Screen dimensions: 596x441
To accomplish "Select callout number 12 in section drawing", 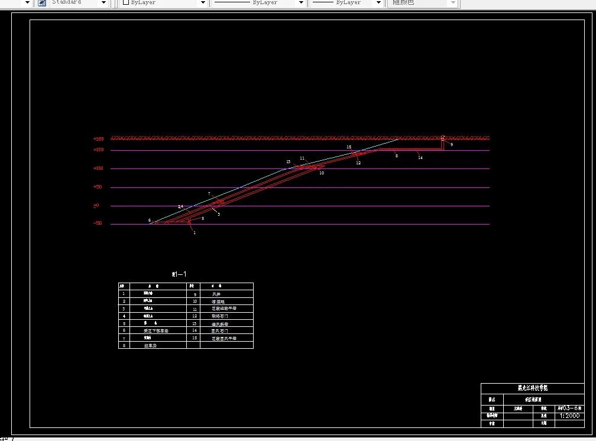I will pos(358,163).
